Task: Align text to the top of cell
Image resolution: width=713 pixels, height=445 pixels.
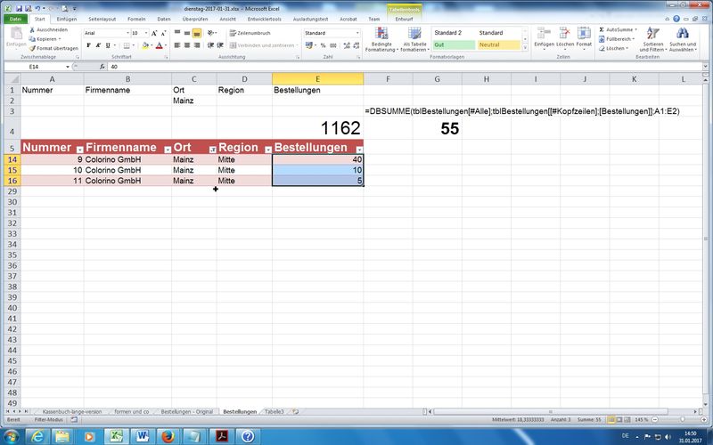Action: (x=177, y=33)
